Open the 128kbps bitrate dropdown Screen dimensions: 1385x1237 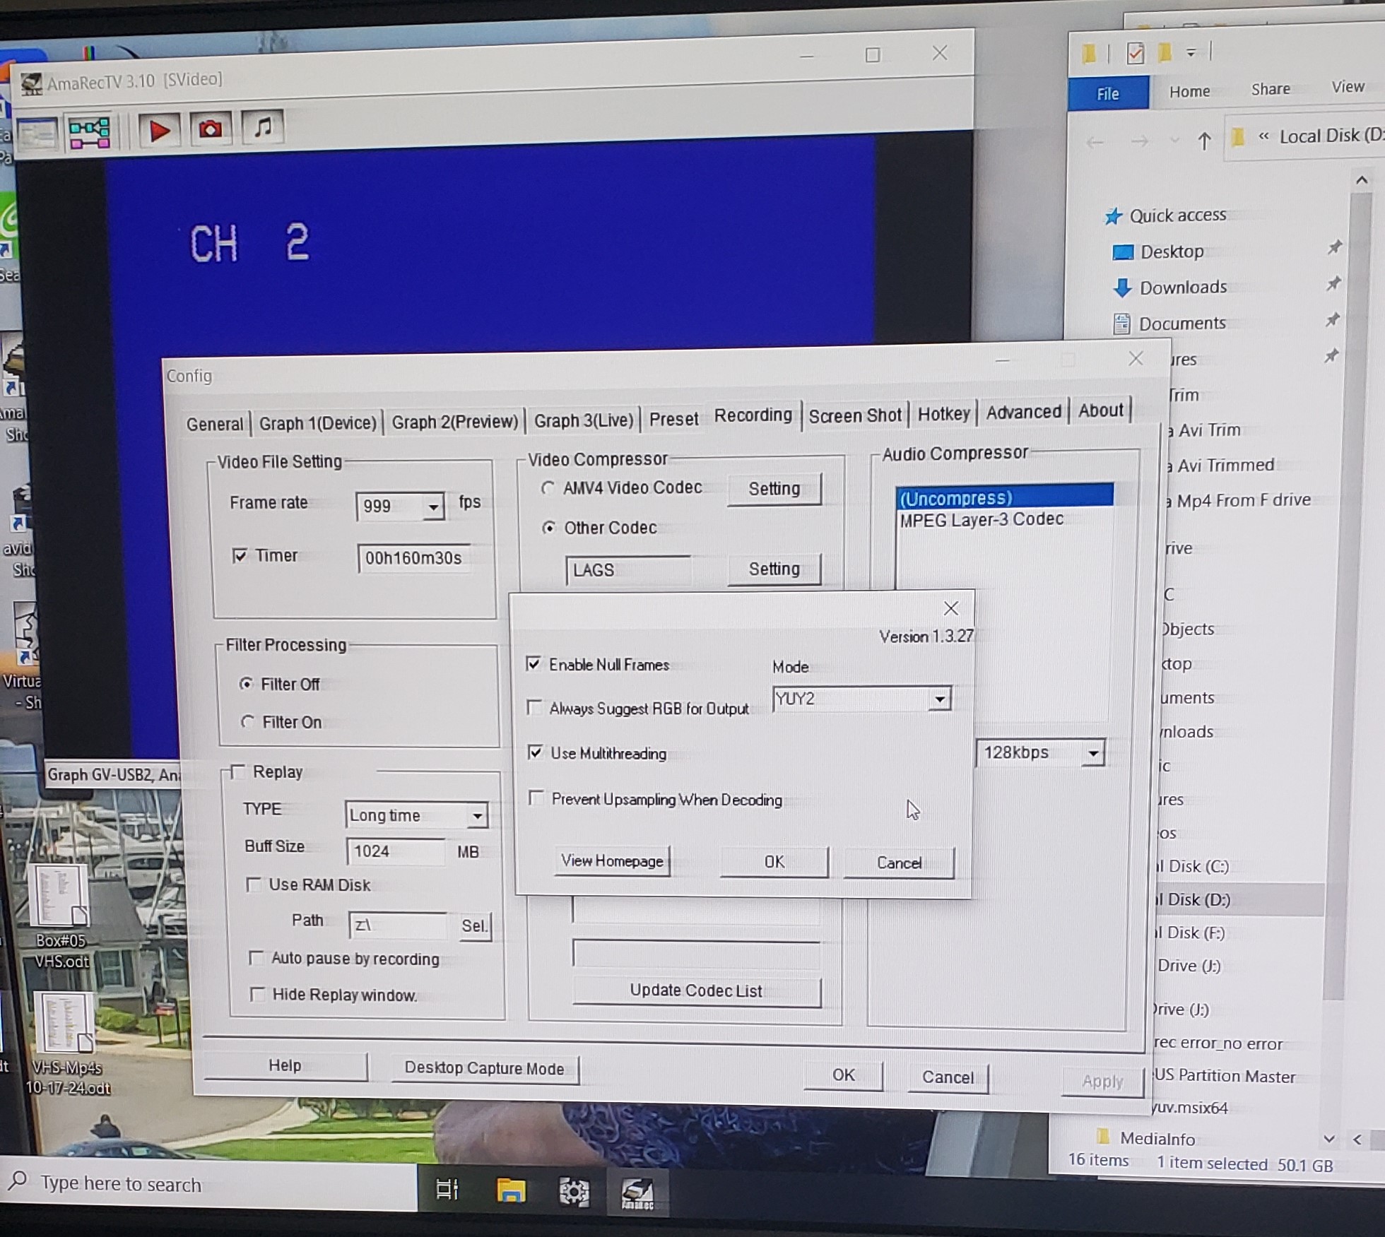tap(1093, 753)
